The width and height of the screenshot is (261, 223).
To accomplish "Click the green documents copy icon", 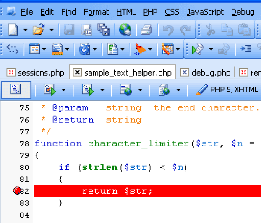I will point(113,49).
